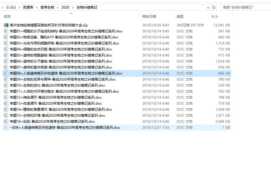Select file name 专题10+生物的进化 doc

click(x=57, y=85)
